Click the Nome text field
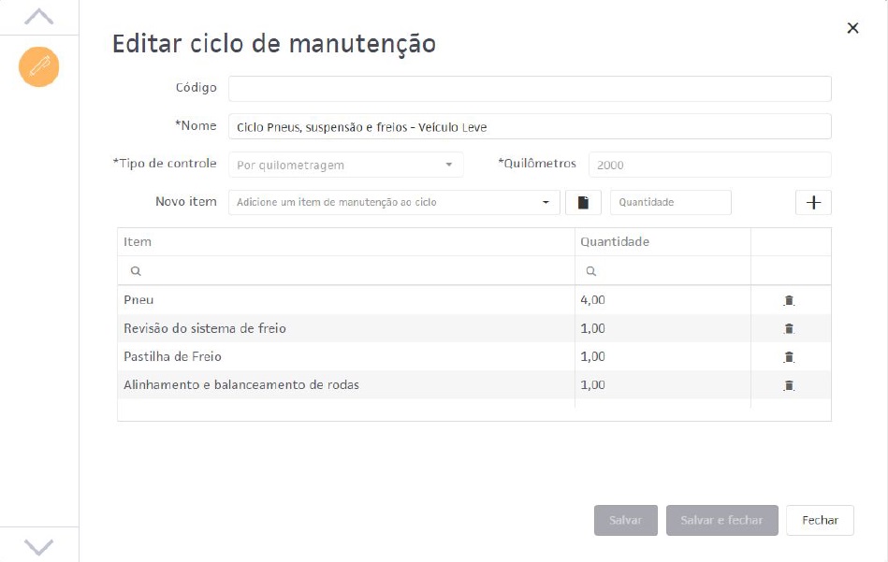Viewport: 888px width, 562px height. point(529,127)
